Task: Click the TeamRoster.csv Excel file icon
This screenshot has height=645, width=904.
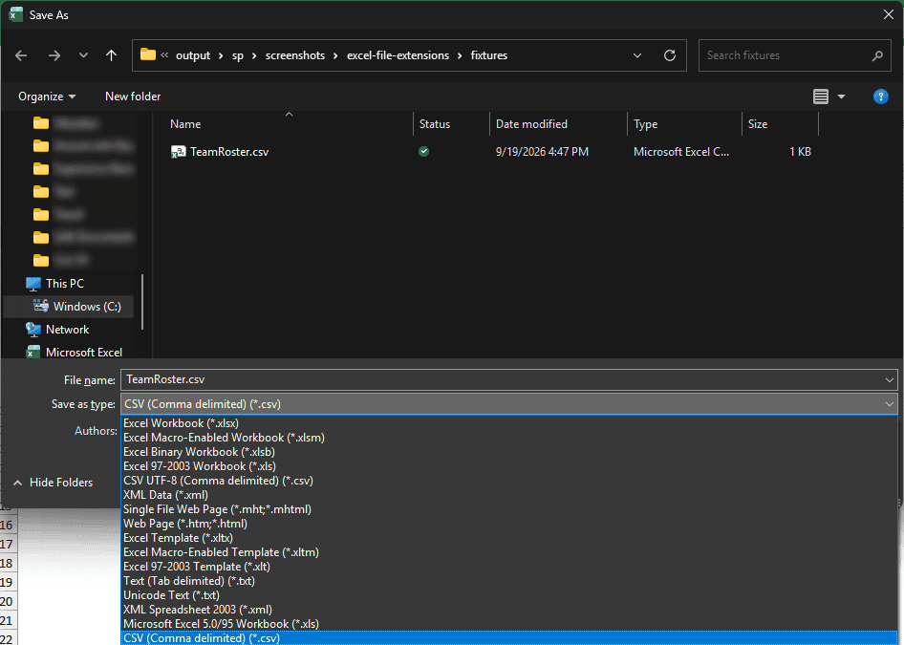Action: click(x=178, y=152)
